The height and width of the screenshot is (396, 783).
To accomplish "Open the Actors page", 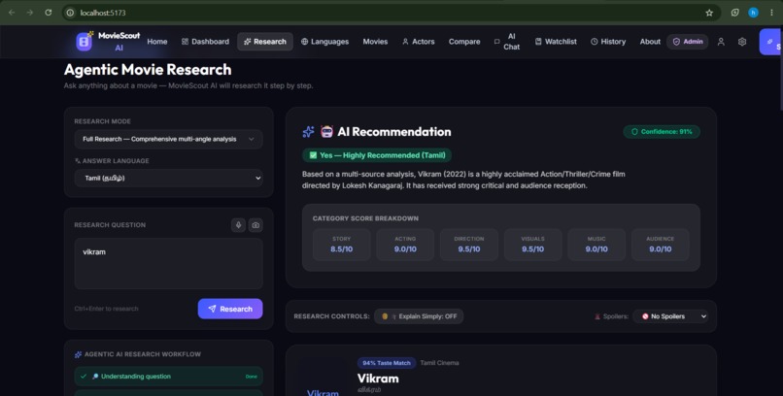I will click(419, 42).
